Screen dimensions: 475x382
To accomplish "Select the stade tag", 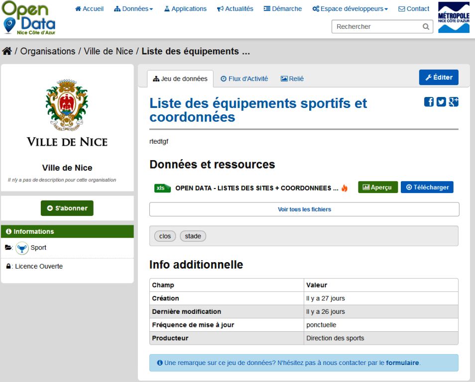I will (193, 236).
